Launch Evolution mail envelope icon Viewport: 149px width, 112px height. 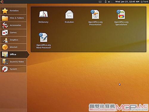(x=69, y=15)
